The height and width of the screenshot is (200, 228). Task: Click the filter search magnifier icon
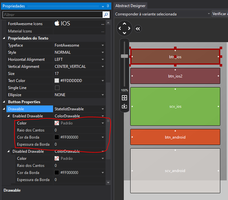(106, 14)
